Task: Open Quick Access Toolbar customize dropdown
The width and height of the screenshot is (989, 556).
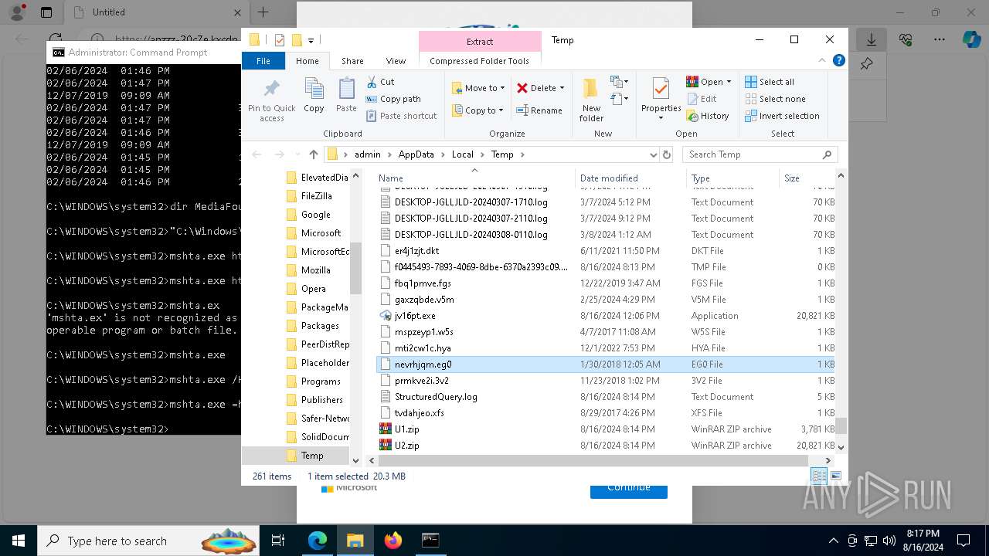Action: pos(311,40)
